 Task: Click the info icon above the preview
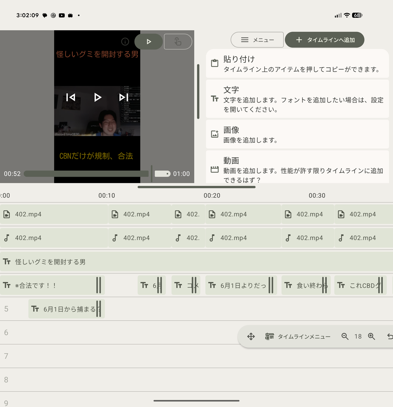click(125, 42)
